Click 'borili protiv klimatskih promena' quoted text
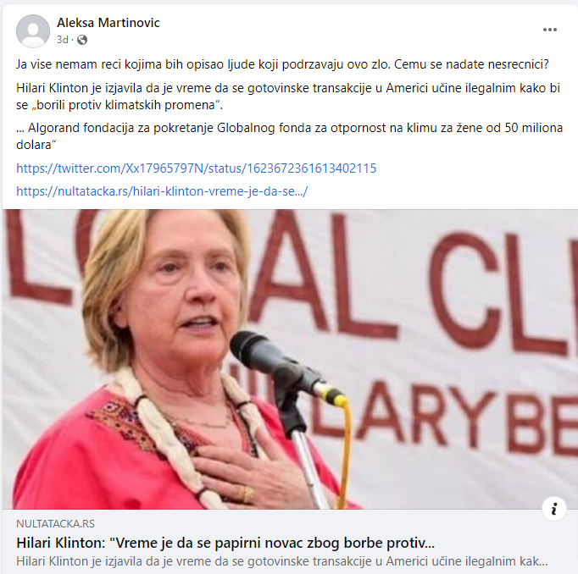The width and height of the screenshot is (578, 574). pyautogui.click(x=125, y=105)
